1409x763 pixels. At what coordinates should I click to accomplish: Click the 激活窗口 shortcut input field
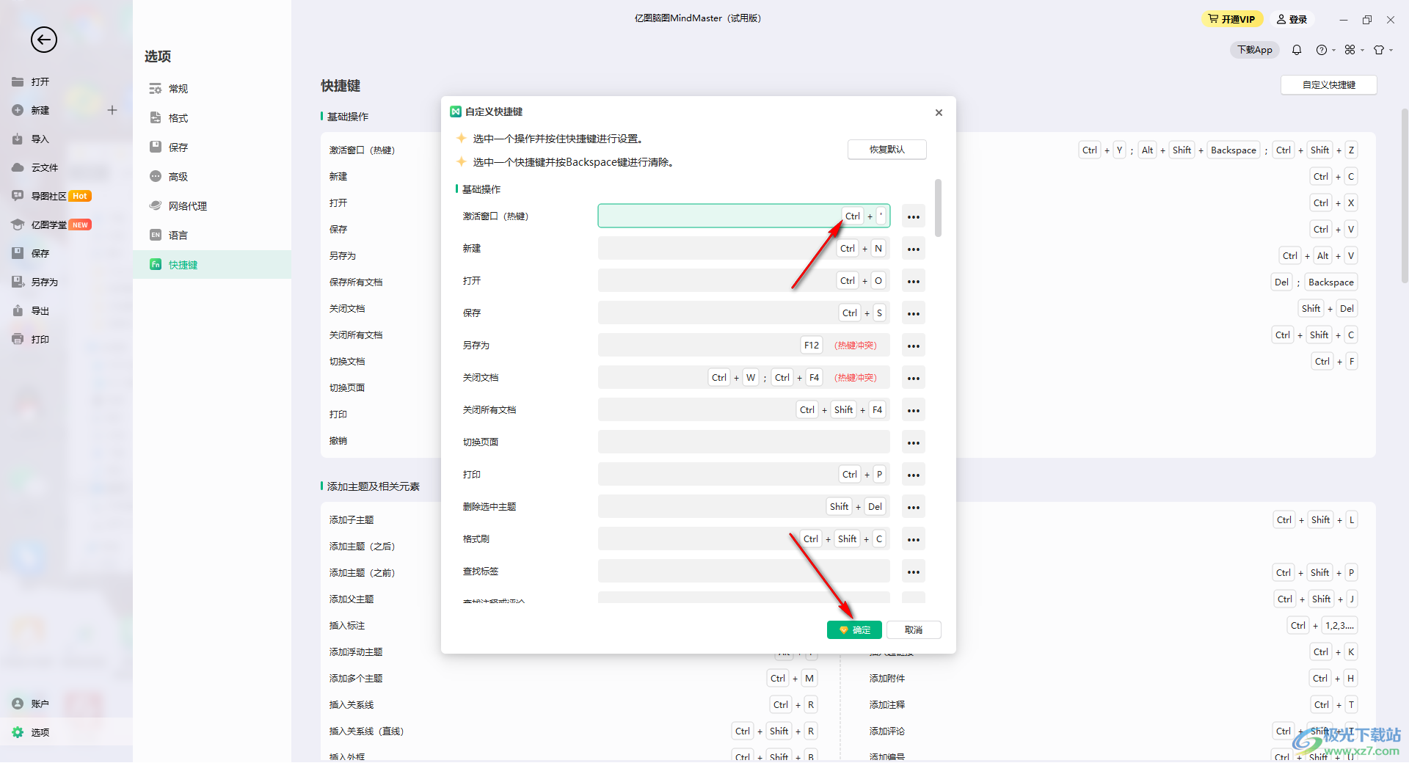(744, 216)
